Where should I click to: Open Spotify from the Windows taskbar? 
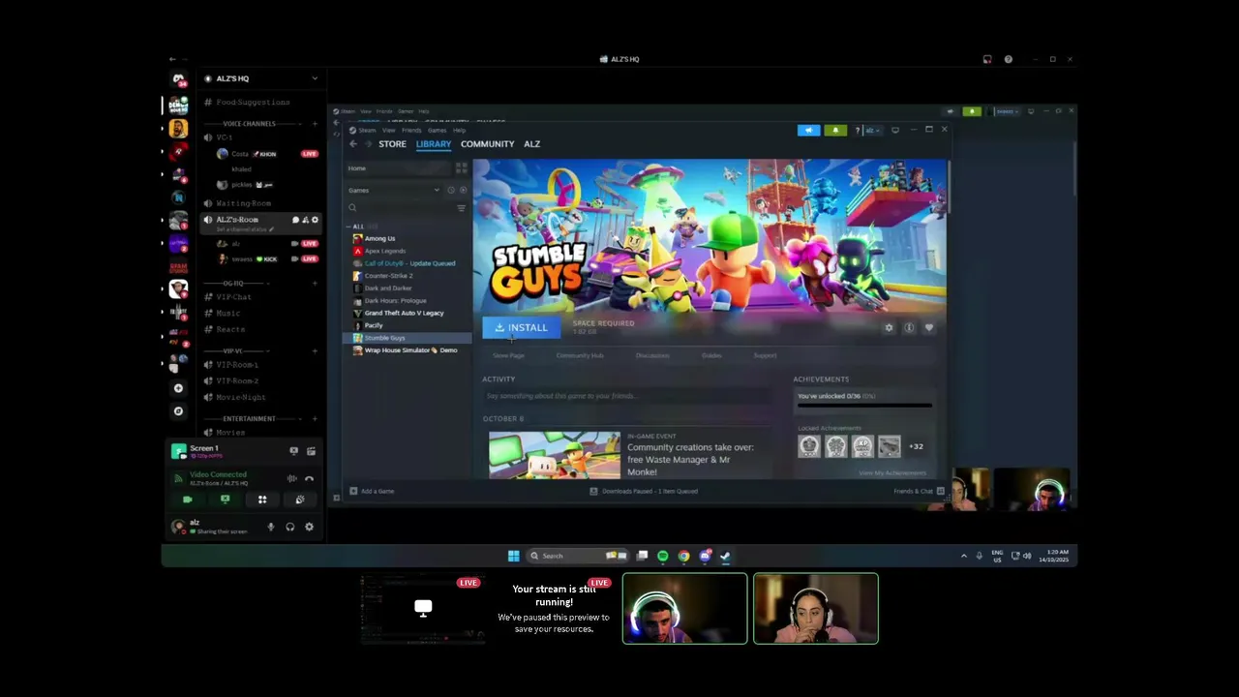pyautogui.click(x=663, y=557)
